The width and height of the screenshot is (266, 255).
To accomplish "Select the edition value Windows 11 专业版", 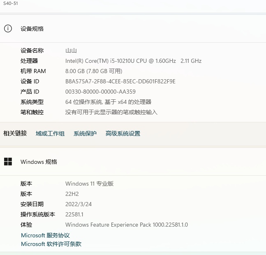I will (89, 184).
